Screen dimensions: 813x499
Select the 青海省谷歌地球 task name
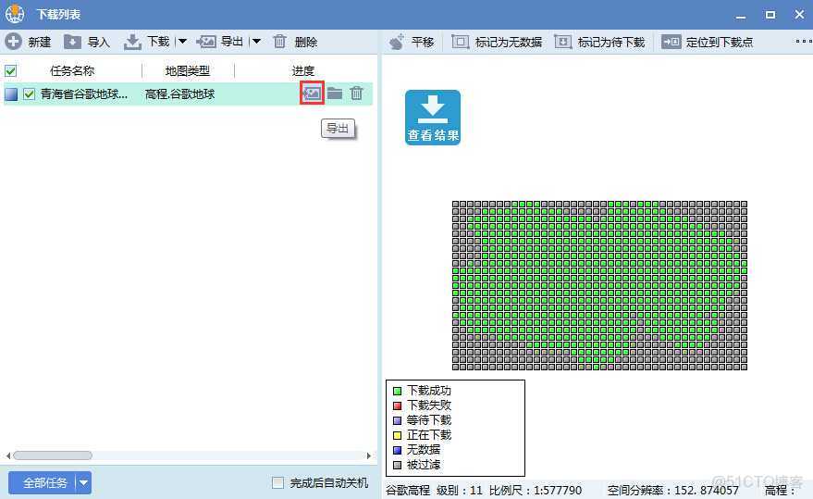pos(84,94)
